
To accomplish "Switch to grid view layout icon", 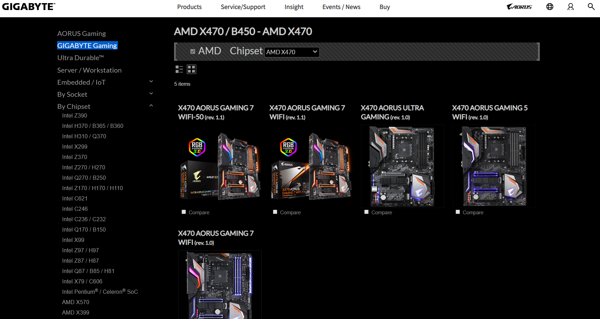I will [191, 69].
